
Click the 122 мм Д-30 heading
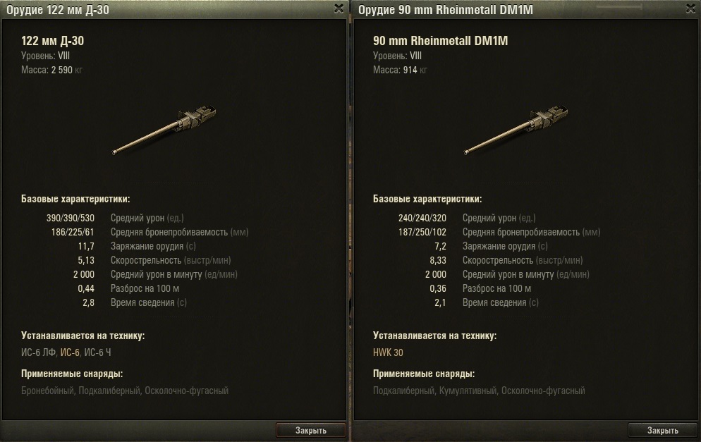52,41
